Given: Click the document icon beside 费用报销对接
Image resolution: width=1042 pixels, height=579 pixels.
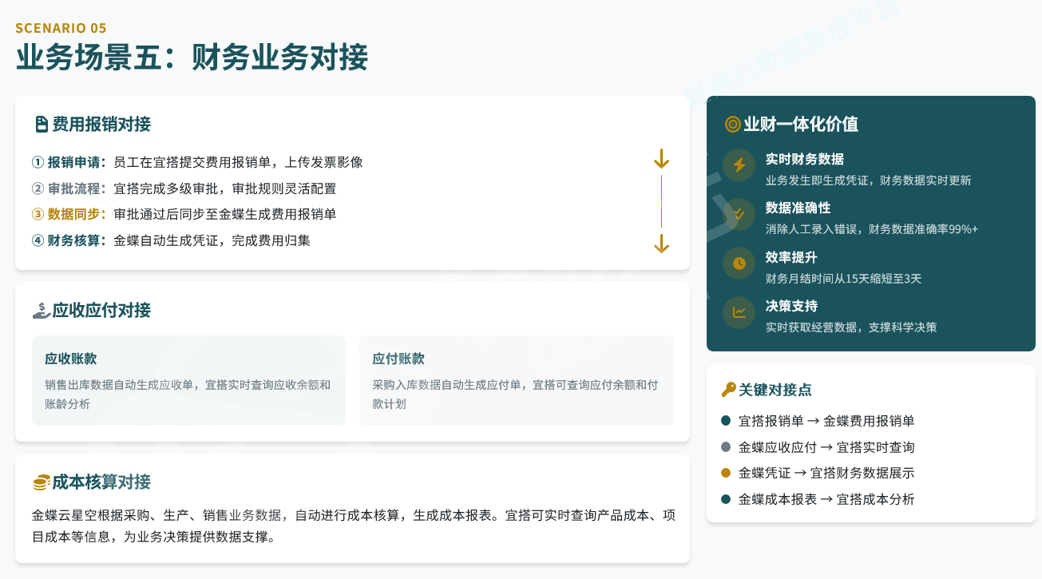Looking at the screenshot, I should tap(42, 125).
